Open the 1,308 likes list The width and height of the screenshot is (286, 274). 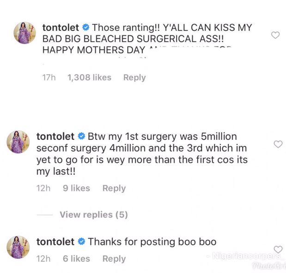pos(89,77)
